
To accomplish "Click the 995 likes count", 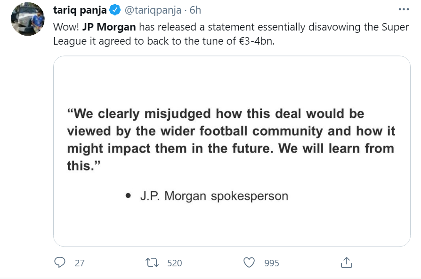I will pyautogui.click(x=271, y=263).
